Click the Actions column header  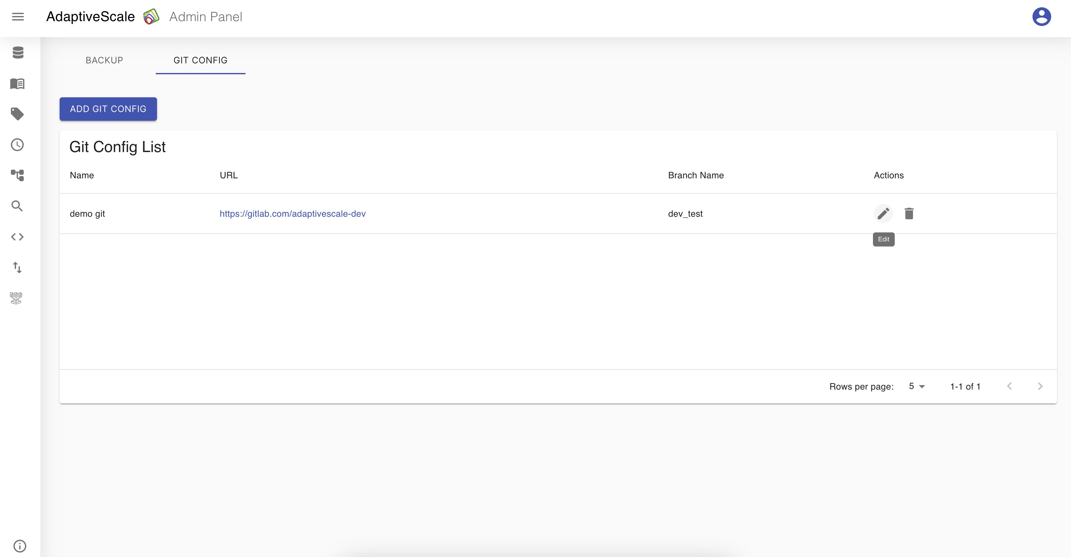tap(889, 175)
